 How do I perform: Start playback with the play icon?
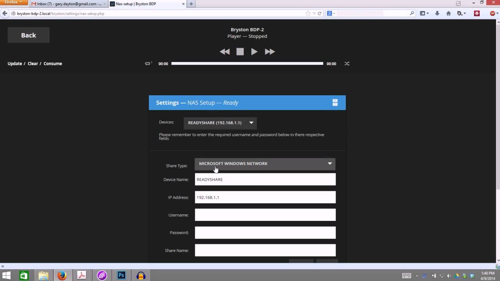click(254, 52)
